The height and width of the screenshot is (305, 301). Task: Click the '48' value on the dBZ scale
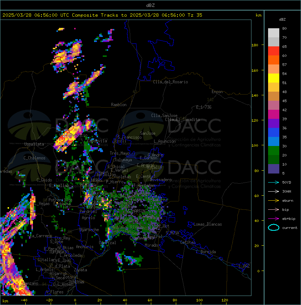(x=284, y=92)
